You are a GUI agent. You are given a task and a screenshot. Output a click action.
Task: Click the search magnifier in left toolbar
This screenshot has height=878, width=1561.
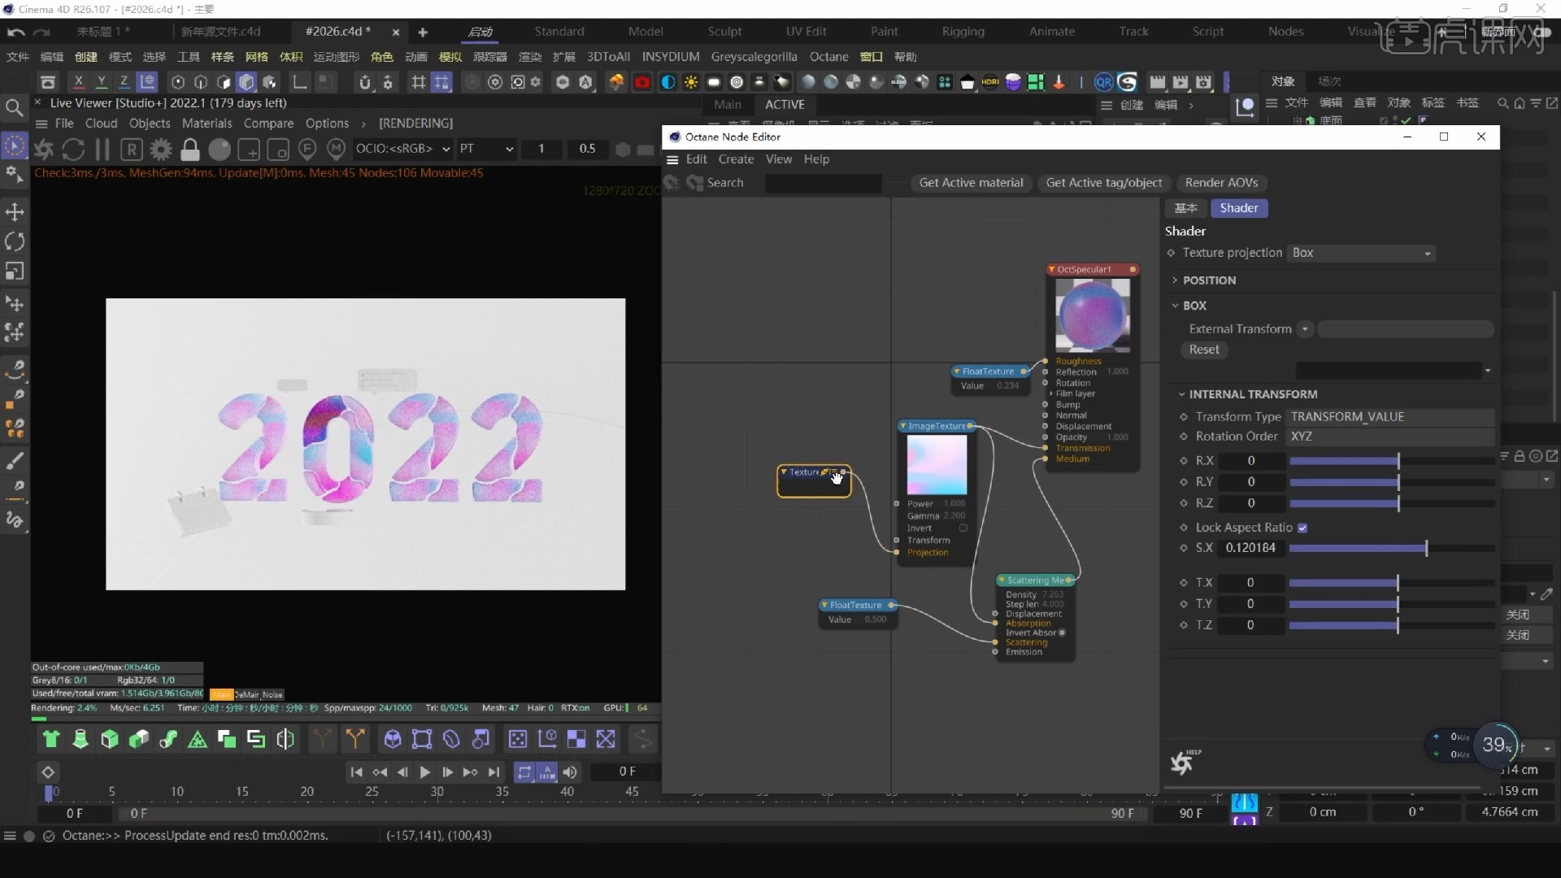(14, 108)
